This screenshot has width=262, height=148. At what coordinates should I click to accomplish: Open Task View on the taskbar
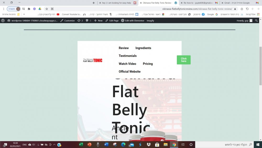183,145
